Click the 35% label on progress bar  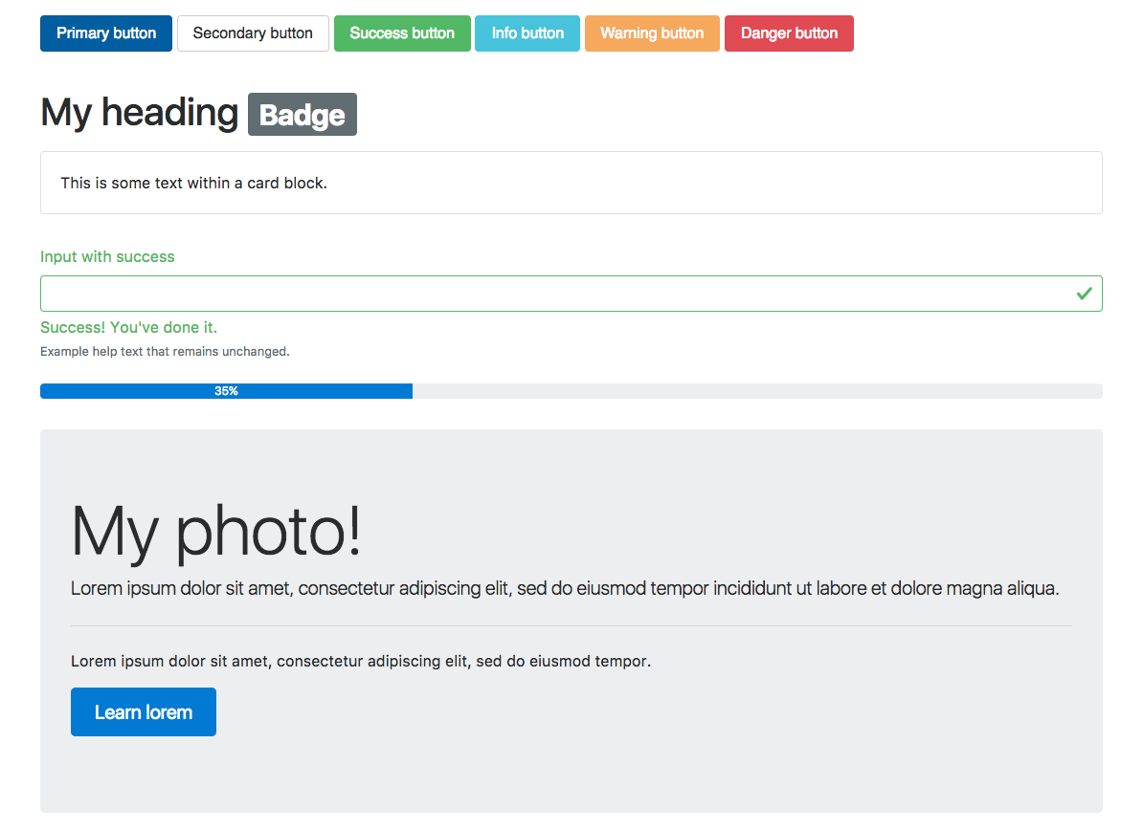(226, 391)
